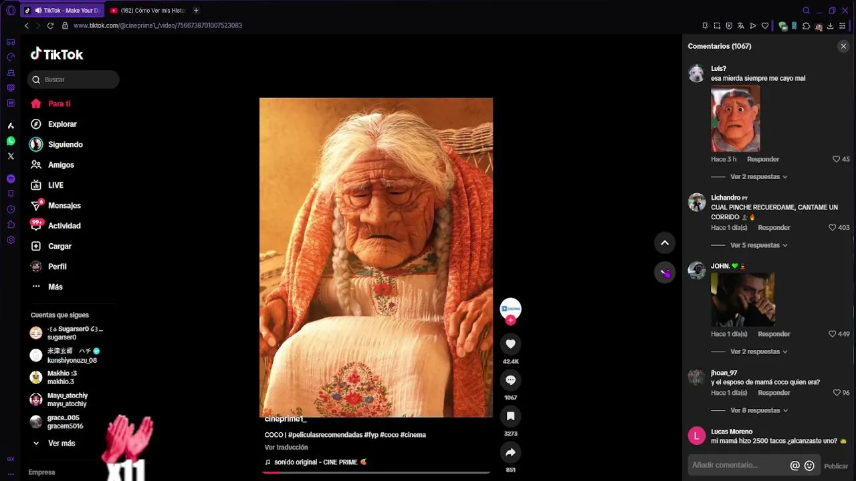This screenshot has width=856, height=481.
Task: Open sidebar settings gear icon
Action: click(11, 240)
